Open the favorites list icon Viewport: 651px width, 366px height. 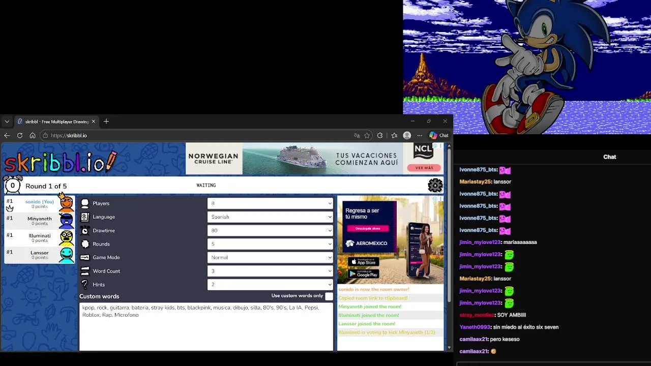coord(394,135)
